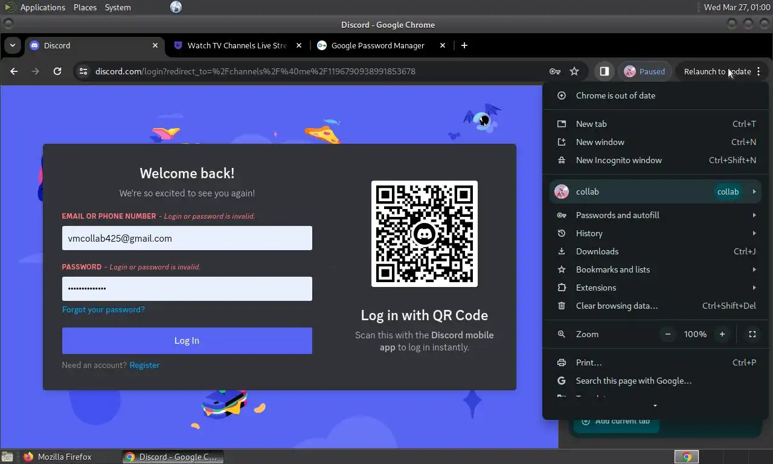This screenshot has height=464, width=773.
Task: Open the Places menu
Action: [x=85, y=7]
